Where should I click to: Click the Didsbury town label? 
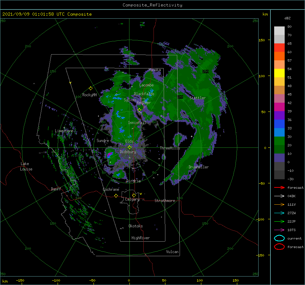click(128, 152)
